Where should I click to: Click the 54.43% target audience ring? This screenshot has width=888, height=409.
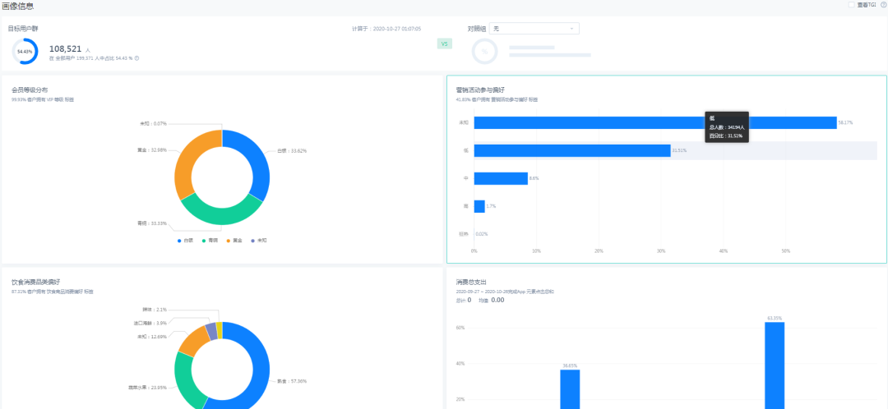pyautogui.click(x=25, y=51)
